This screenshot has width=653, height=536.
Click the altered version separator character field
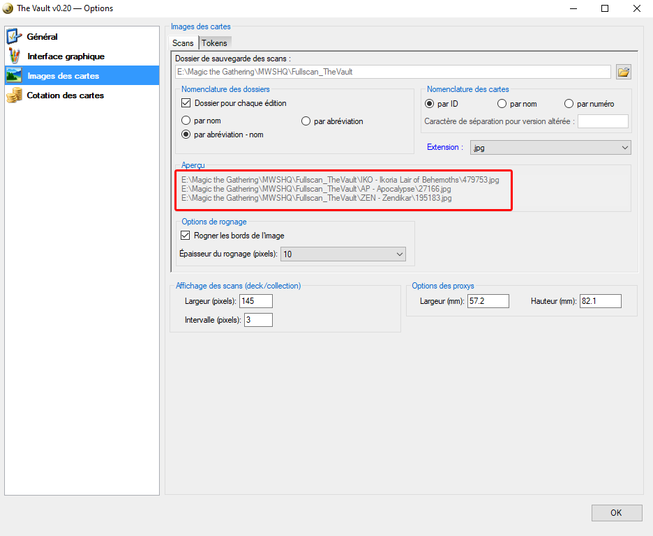click(x=603, y=121)
